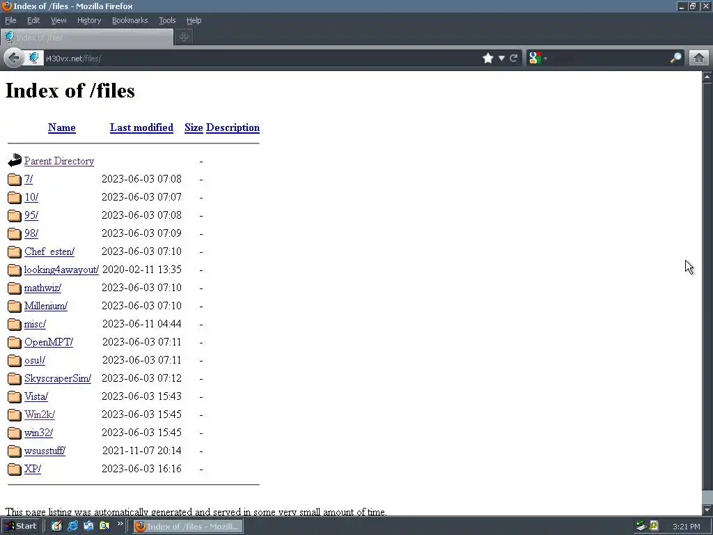
Task: Open the Bookmarks menu
Action: coord(130,20)
